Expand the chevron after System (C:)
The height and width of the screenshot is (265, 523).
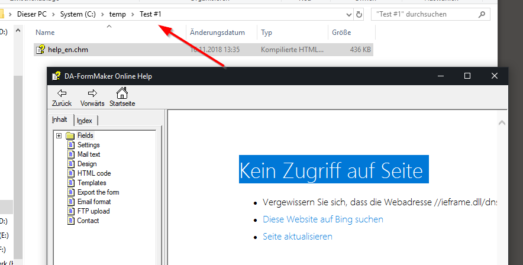tap(102, 14)
